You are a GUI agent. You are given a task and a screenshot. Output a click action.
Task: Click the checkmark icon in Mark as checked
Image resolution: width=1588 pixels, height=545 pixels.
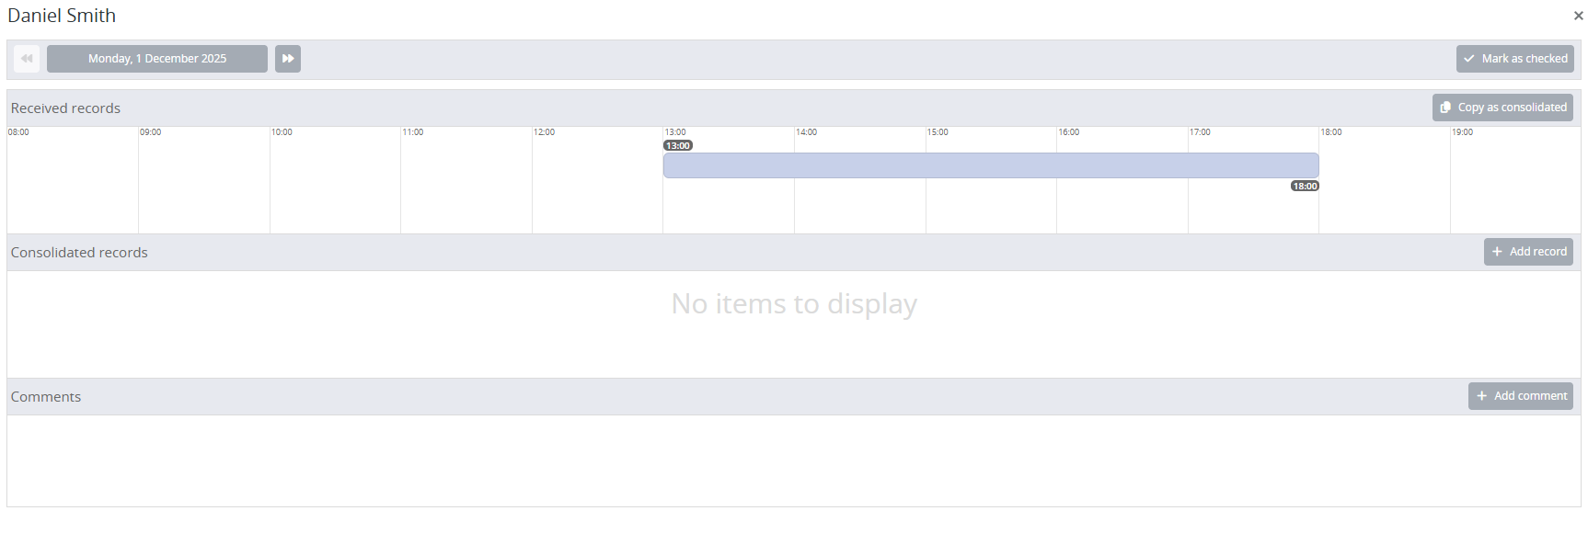click(1469, 59)
